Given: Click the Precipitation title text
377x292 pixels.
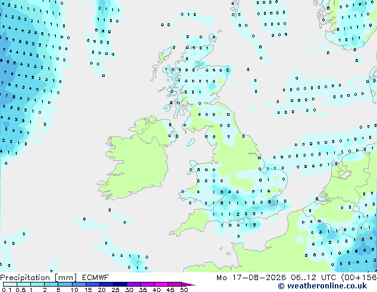Looking at the screenshot, I should tap(25, 278).
